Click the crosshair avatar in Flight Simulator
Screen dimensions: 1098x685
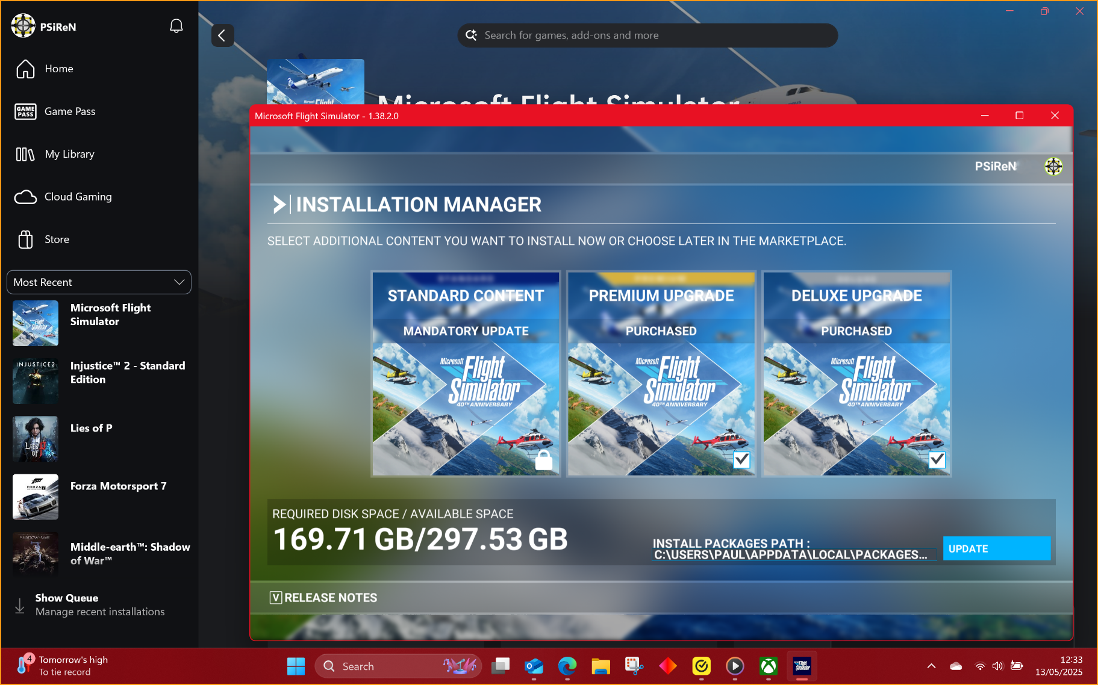tap(1053, 167)
